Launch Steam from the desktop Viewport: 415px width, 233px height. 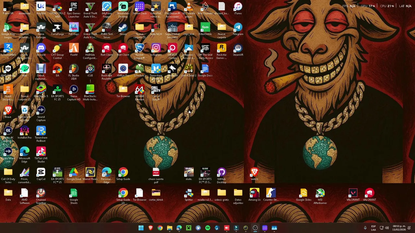click(x=123, y=29)
